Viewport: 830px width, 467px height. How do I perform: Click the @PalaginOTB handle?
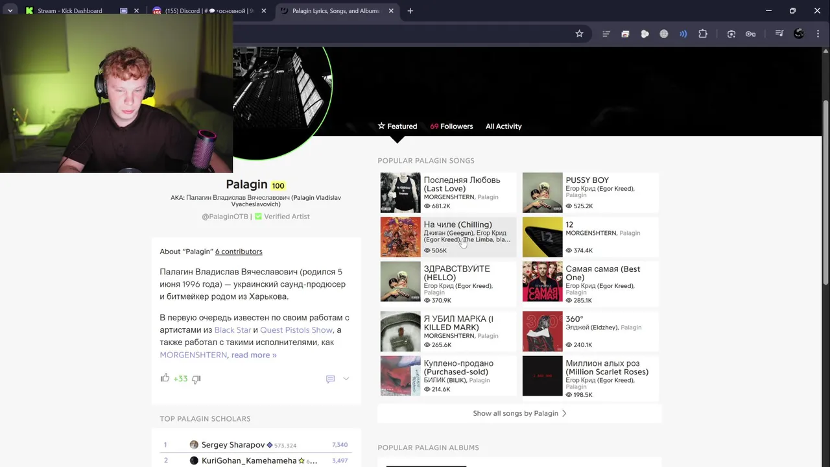(225, 217)
